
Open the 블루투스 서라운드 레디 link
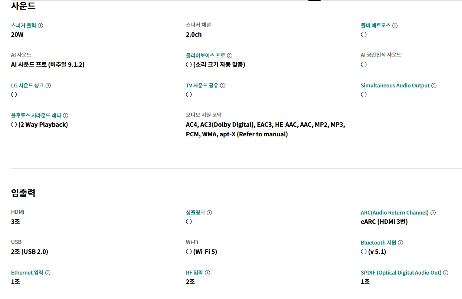[x=36, y=116]
